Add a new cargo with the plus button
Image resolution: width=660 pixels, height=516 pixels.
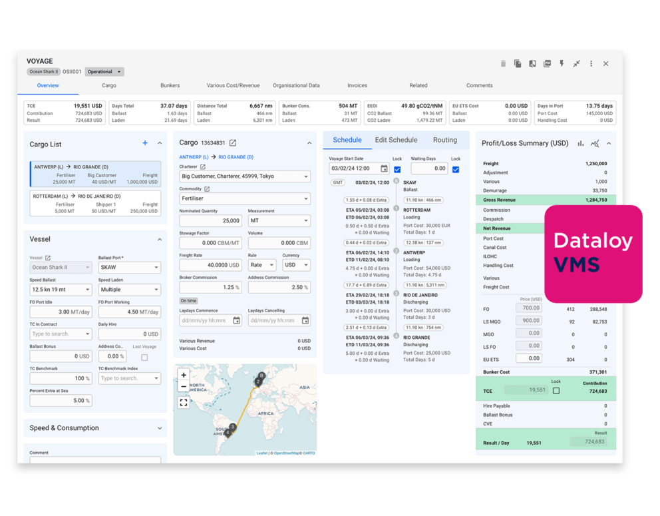145,144
